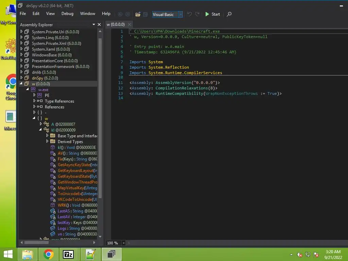Screen dimensions: 348x261
Task: Open Google Chrome from the taskbar
Action: pos(48,254)
